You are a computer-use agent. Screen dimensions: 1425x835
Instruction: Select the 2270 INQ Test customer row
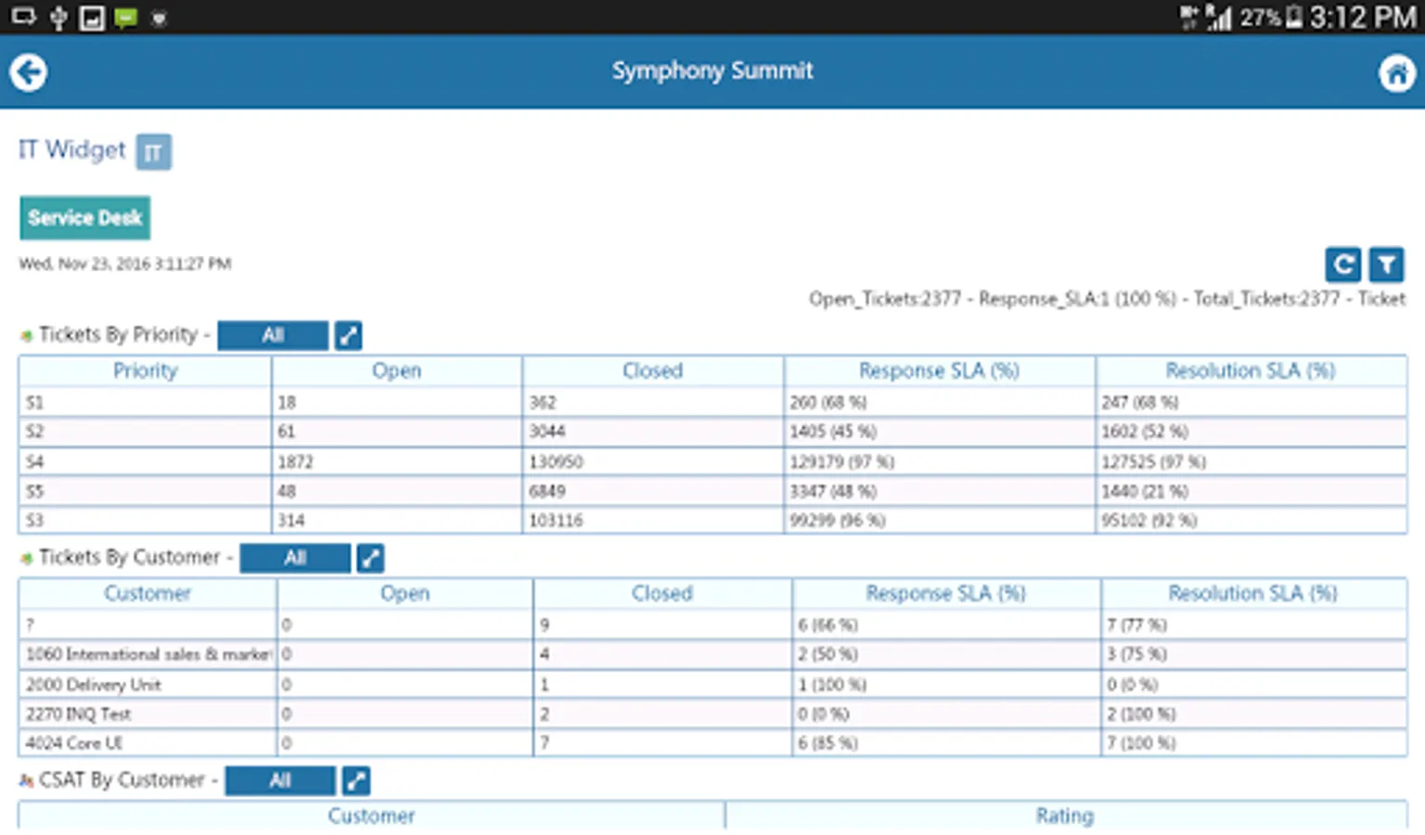coord(712,713)
